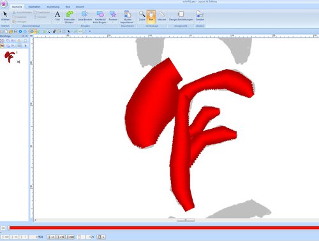Open the quick access toolbar customize arrow
319x241 pixels.
pos(90,31)
